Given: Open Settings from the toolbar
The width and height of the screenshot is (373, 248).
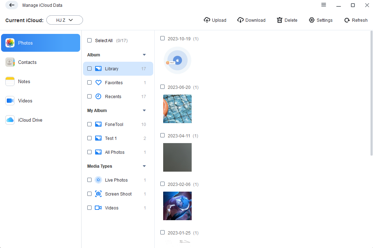Looking at the screenshot, I should [x=311, y=20].
